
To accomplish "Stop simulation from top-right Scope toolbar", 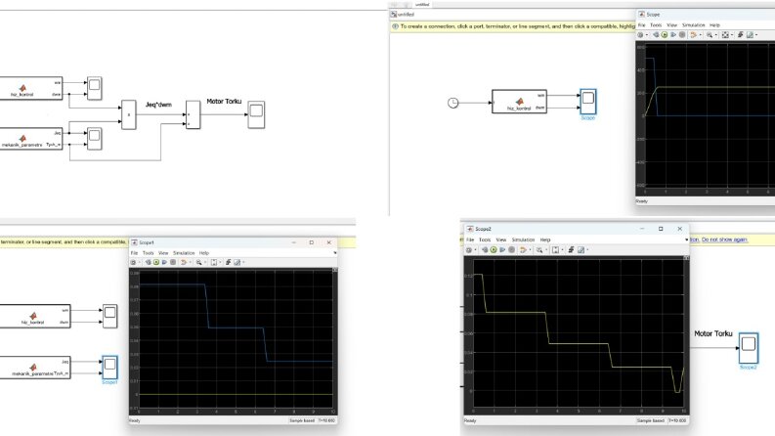I will click(682, 34).
